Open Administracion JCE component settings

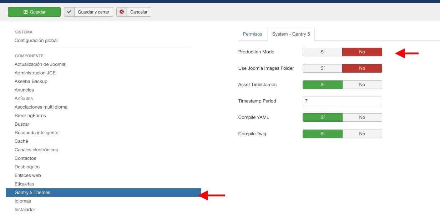[x=35, y=73]
